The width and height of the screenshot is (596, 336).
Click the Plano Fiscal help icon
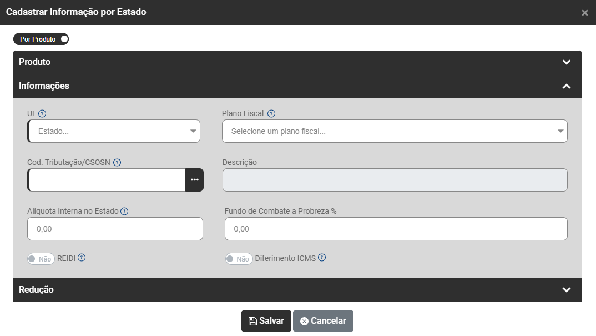click(271, 113)
